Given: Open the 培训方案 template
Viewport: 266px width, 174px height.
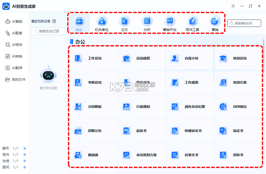Looking at the screenshot, I should (238, 82).
